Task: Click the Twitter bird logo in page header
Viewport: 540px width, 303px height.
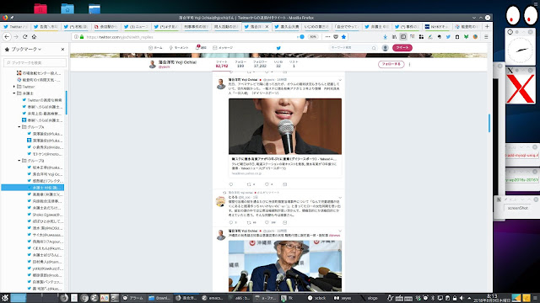Action: pos(278,48)
